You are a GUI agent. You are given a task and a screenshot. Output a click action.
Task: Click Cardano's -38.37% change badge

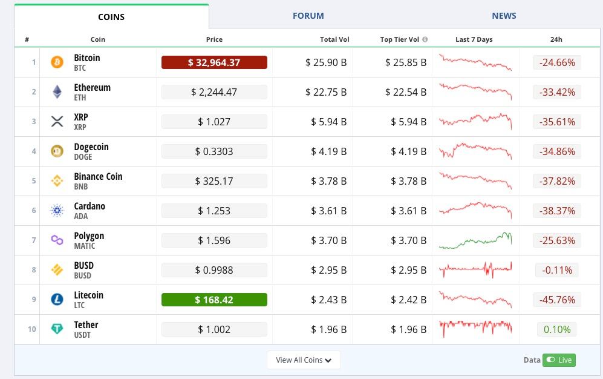tap(557, 211)
